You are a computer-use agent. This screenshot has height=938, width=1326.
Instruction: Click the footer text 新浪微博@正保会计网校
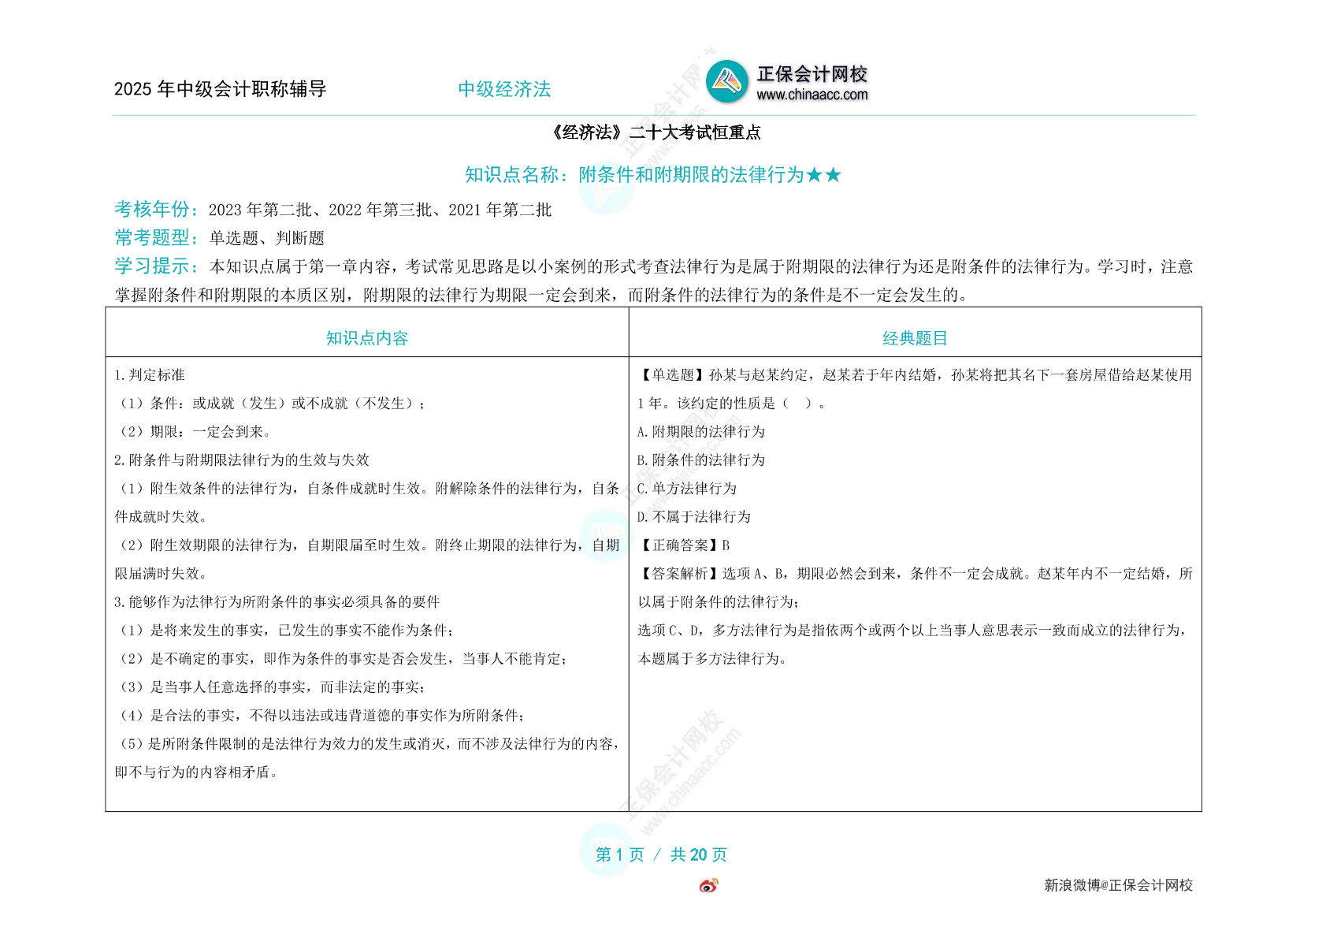[x=1119, y=885]
